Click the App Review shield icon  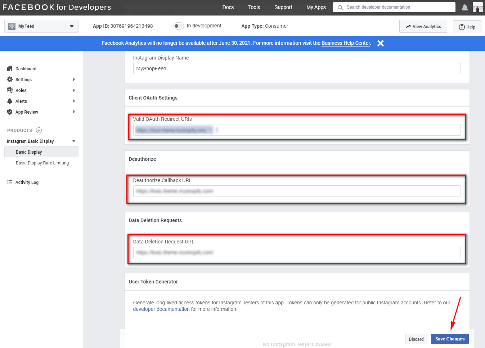click(10, 112)
